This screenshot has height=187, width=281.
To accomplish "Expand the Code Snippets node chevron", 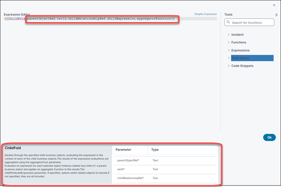I will [x=228, y=66].
